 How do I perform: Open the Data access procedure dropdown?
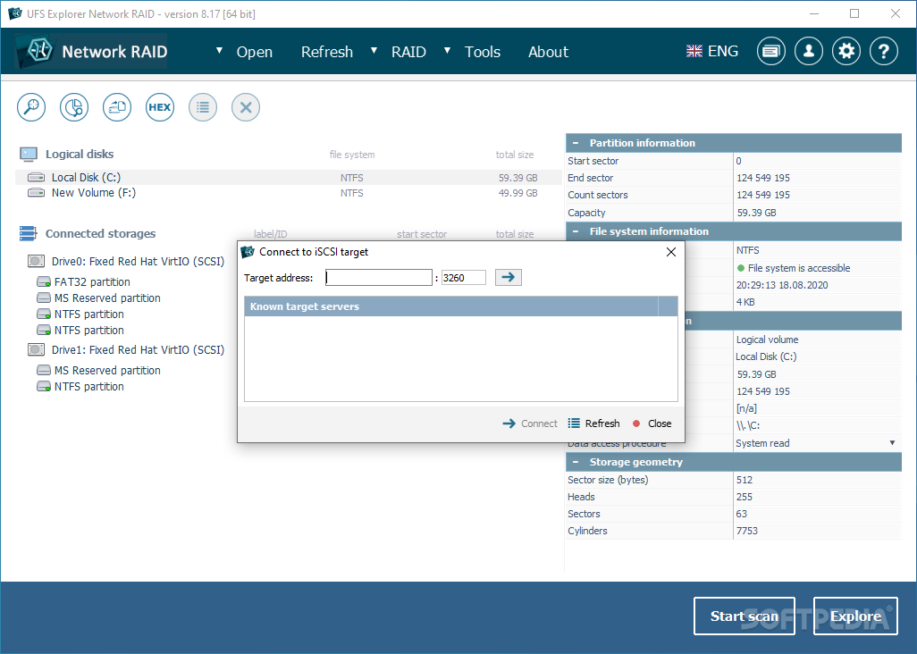pos(892,443)
